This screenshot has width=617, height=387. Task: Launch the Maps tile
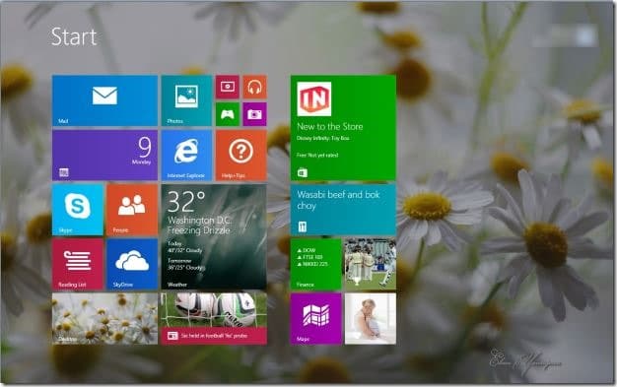tap(316, 319)
